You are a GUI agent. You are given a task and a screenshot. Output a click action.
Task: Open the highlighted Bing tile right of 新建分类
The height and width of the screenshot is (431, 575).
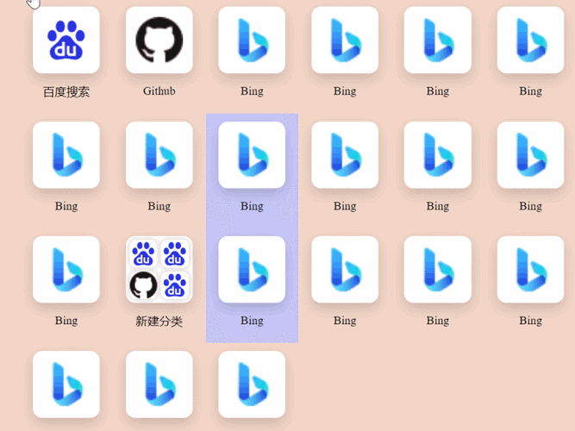tap(252, 270)
